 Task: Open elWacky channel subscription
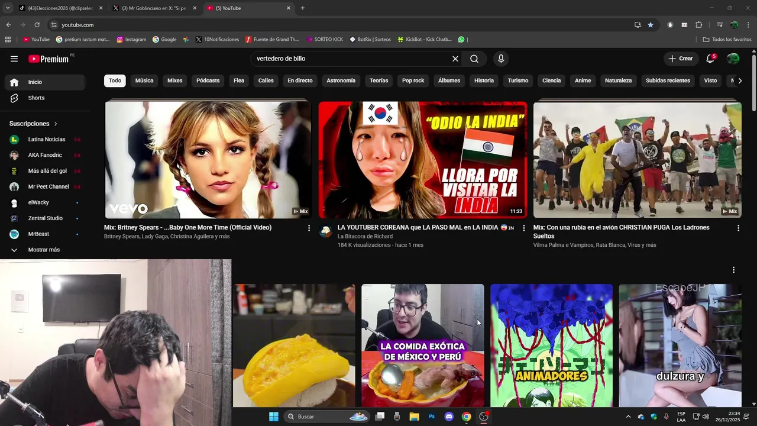pyautogui.click(x=44, y=202)
